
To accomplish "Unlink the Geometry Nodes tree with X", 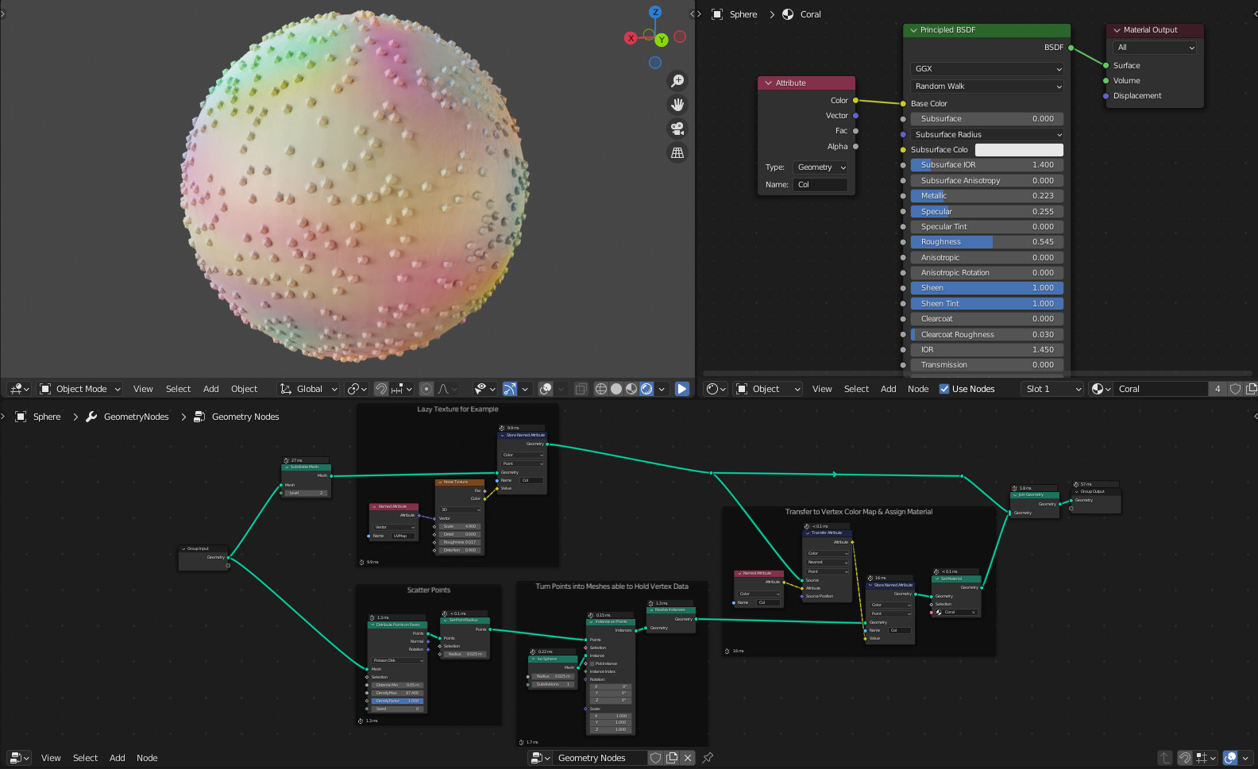I will tap(688, 758).
